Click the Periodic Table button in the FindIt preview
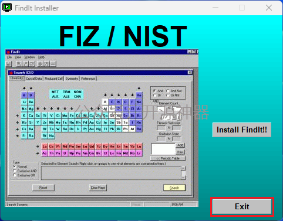 click(x=168, y=158)
